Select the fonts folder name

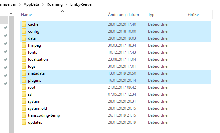coord(33,52)
